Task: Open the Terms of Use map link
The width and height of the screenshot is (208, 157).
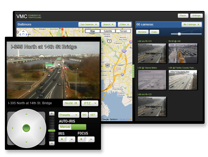Action: (x=125, y=119)
